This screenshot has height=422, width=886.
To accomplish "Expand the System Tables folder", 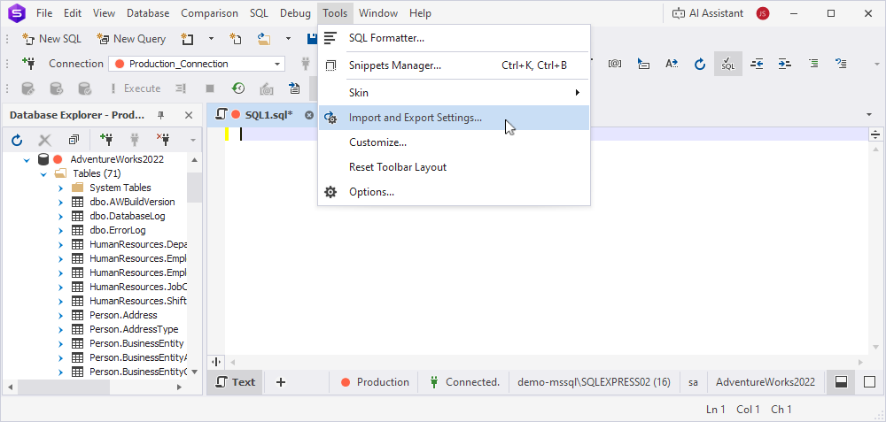I will point(60,188).
